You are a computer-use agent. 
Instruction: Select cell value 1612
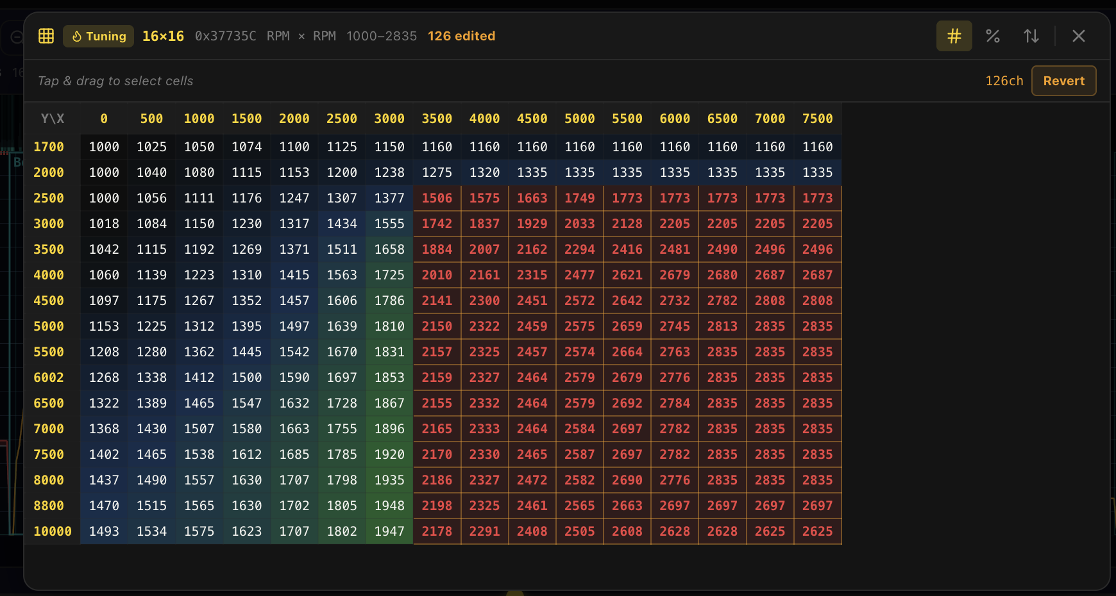click(x=247, y=454)
